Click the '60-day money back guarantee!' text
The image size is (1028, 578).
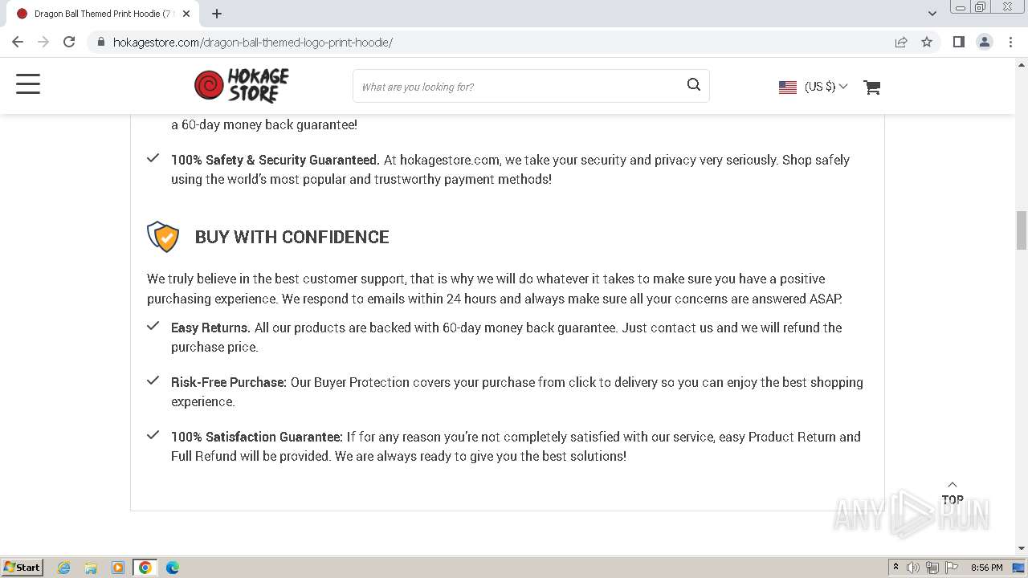pos(269,124)
